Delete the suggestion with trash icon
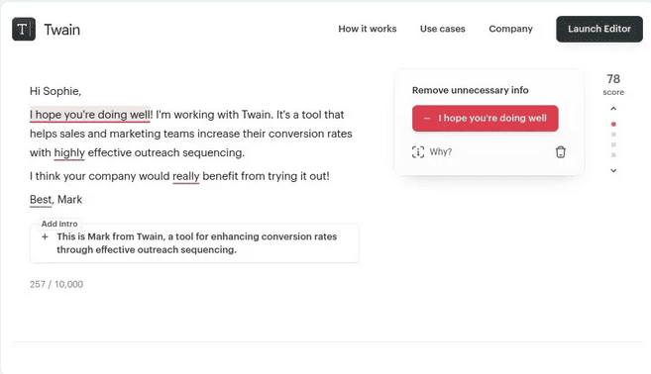 coord(561,152)
